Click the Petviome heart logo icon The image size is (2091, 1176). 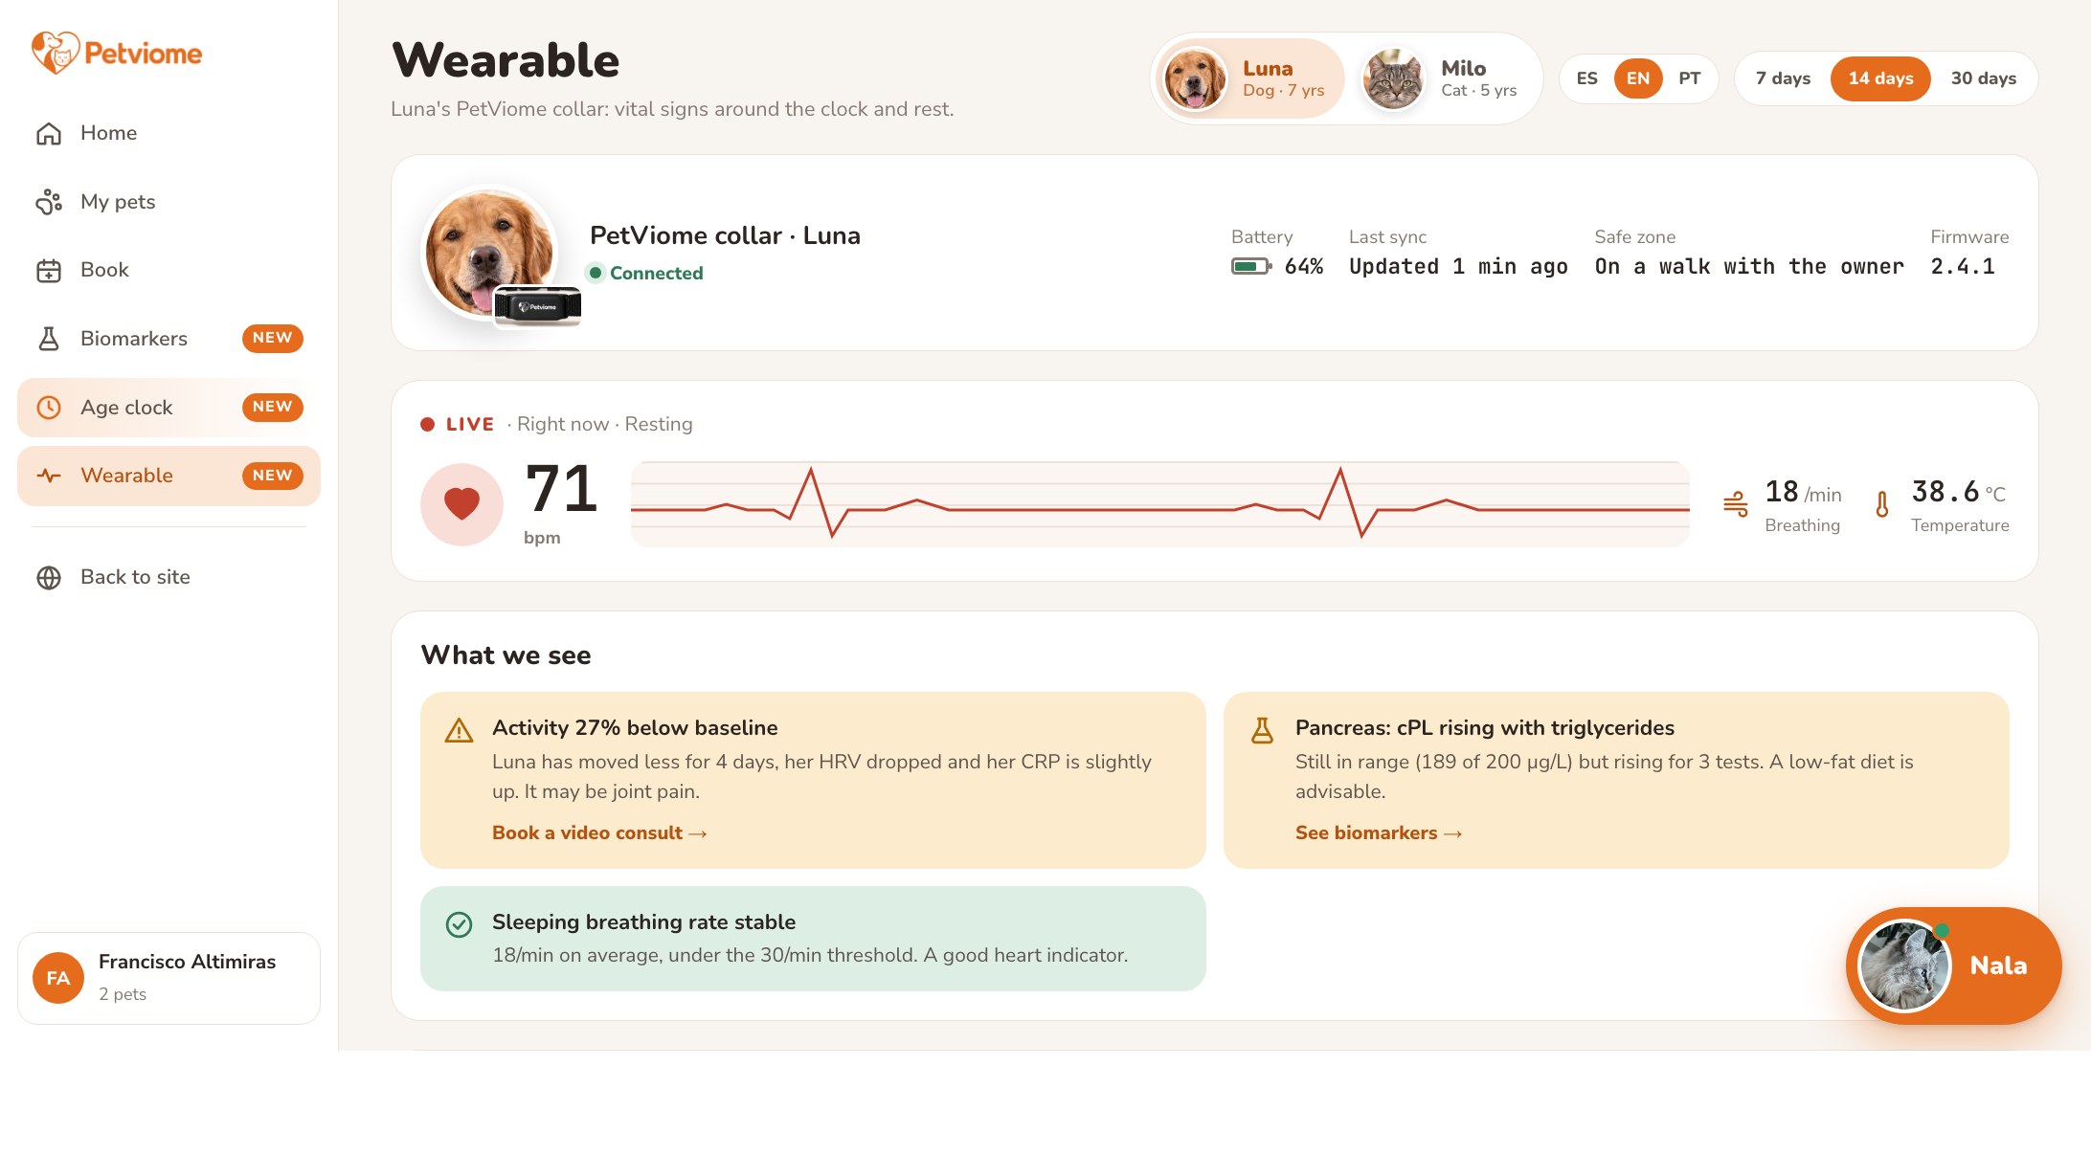pos(55,53)
